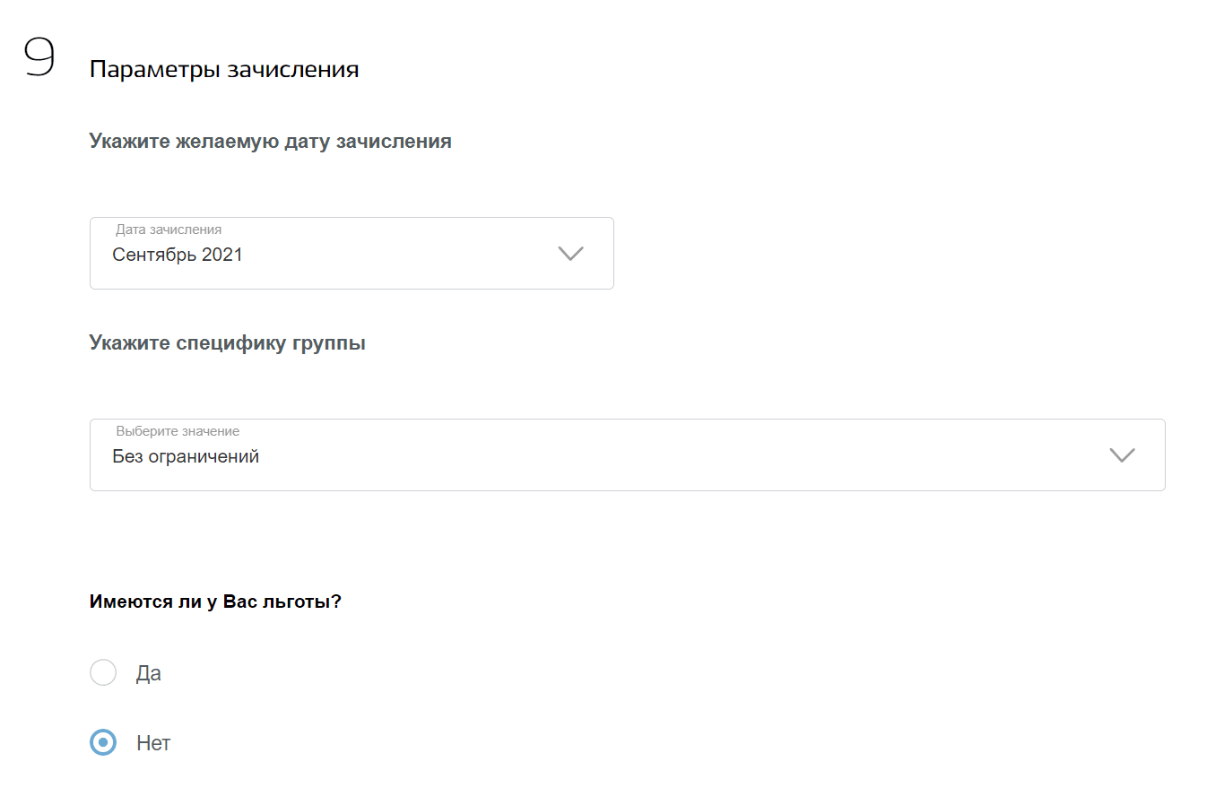Screen dimensions: 1224x805
Task: Click the 'Нет' label text next to the radio
Action: (153, 743)
